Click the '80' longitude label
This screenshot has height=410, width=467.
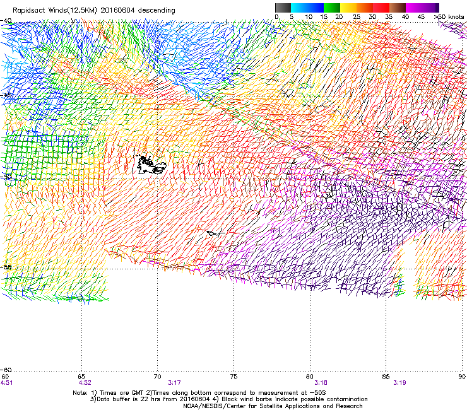tap(310, 377)
